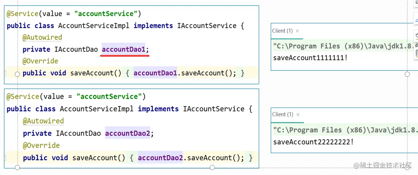Click @Autowired annotation above accountDao1
Screen dimensions: 418x175
[42, 38]
